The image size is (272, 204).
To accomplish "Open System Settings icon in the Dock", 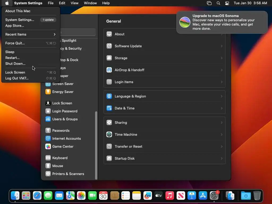I will 214,196.
